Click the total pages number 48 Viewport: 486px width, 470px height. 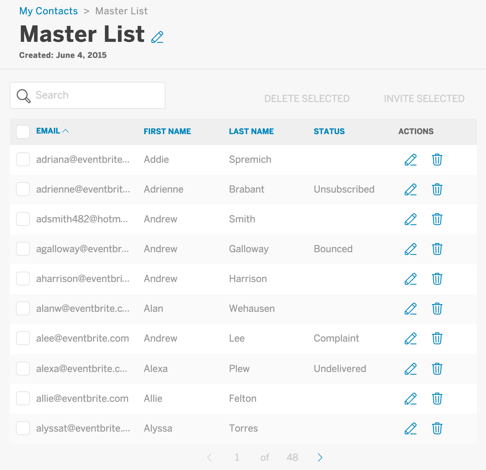click(x=292, y=457)
